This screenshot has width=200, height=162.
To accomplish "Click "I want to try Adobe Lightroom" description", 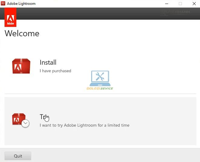I will (x=85, y=125).
